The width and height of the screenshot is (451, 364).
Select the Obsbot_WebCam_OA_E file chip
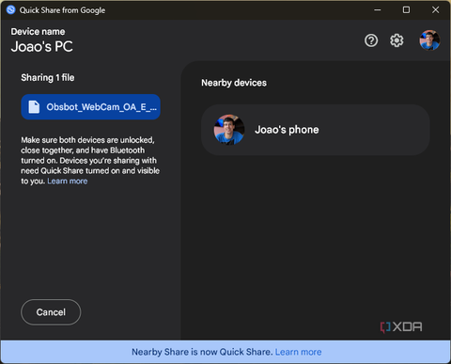[x=91, y=107]
